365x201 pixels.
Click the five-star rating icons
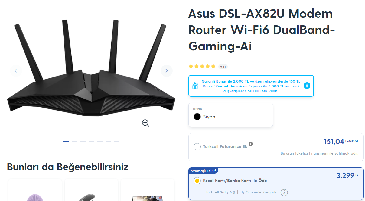tap(202, 67)
